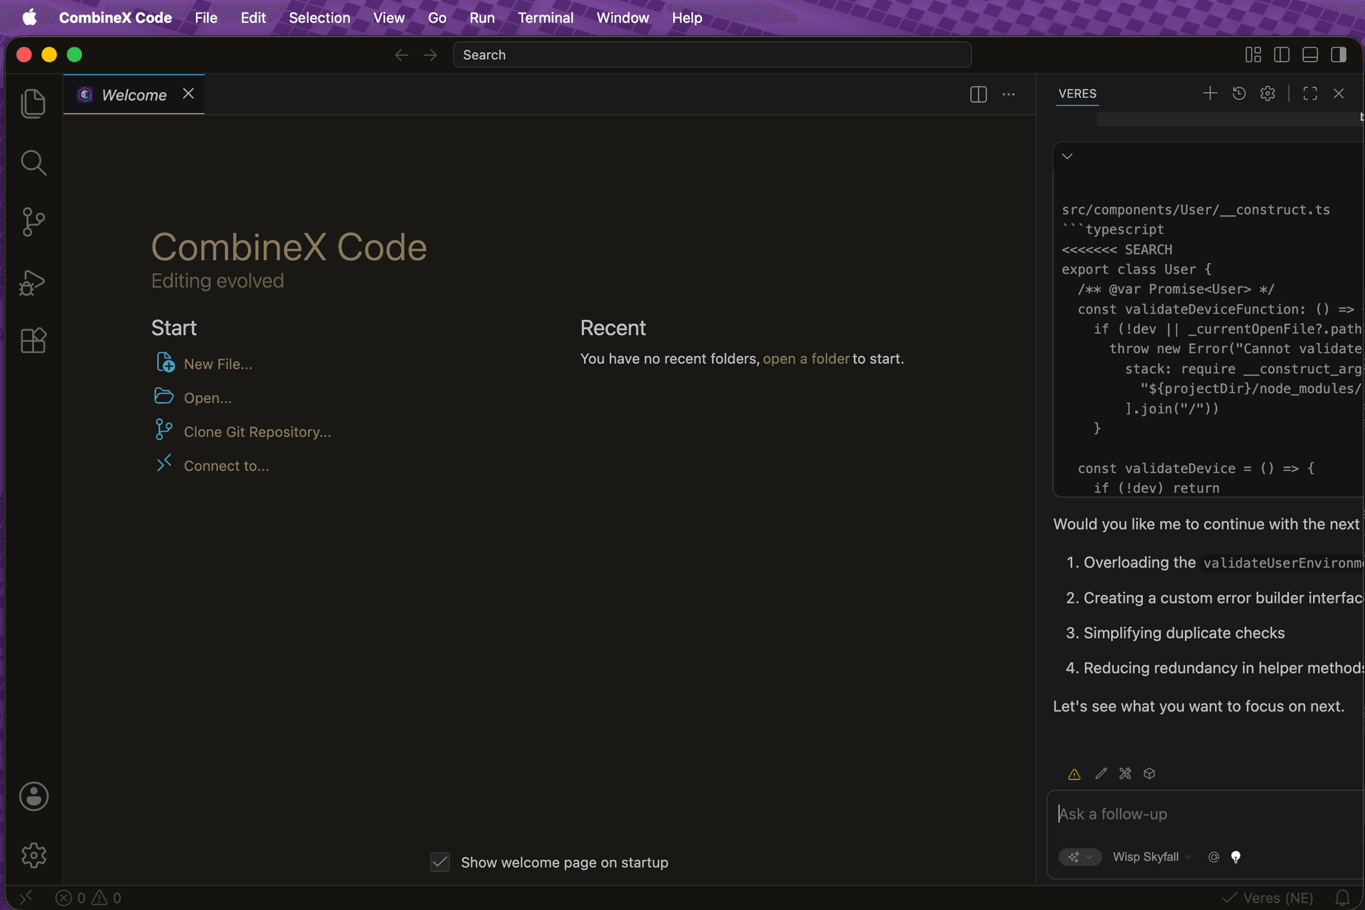Click the lightbulb icon in chat input
This screenshot has height=910, width=1365.
point(1236,857)
